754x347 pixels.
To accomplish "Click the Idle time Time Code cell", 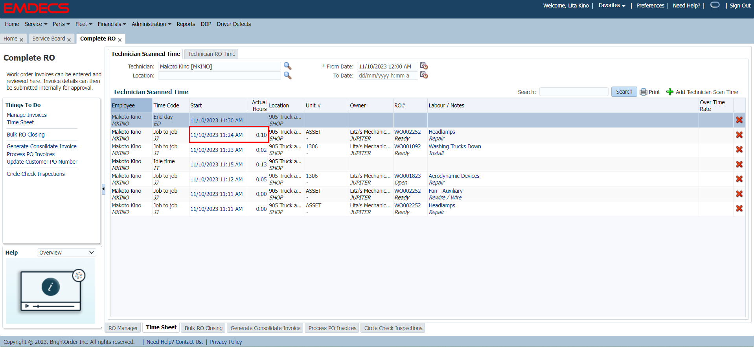I will (x=171, y=164).
